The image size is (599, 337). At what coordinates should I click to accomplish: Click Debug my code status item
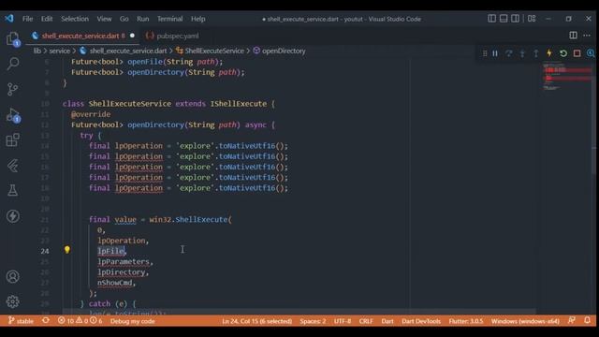click(x=133, y=321)
